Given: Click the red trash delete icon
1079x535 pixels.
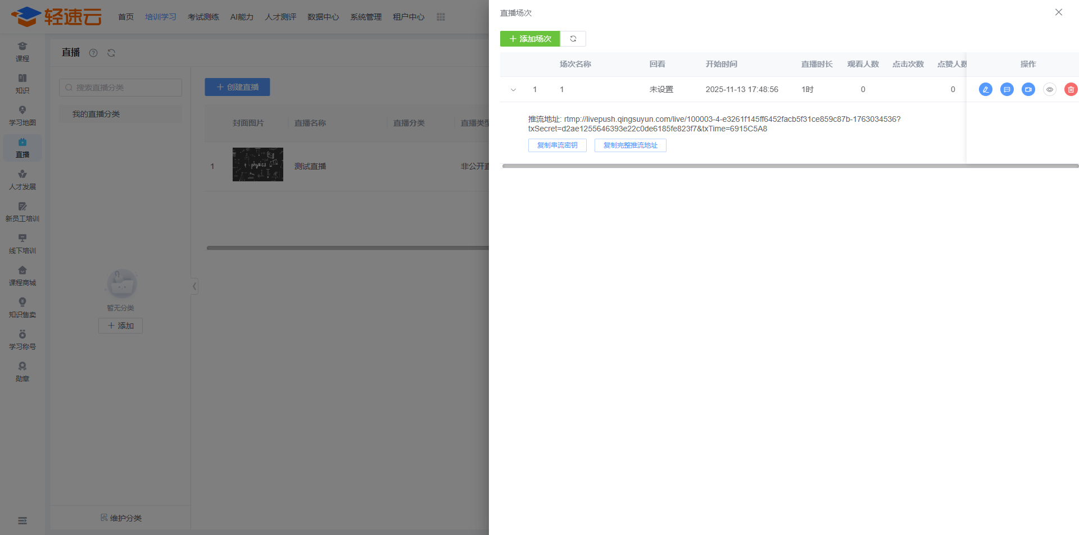Looking at the screenshot, I should tap(1071, 89).
